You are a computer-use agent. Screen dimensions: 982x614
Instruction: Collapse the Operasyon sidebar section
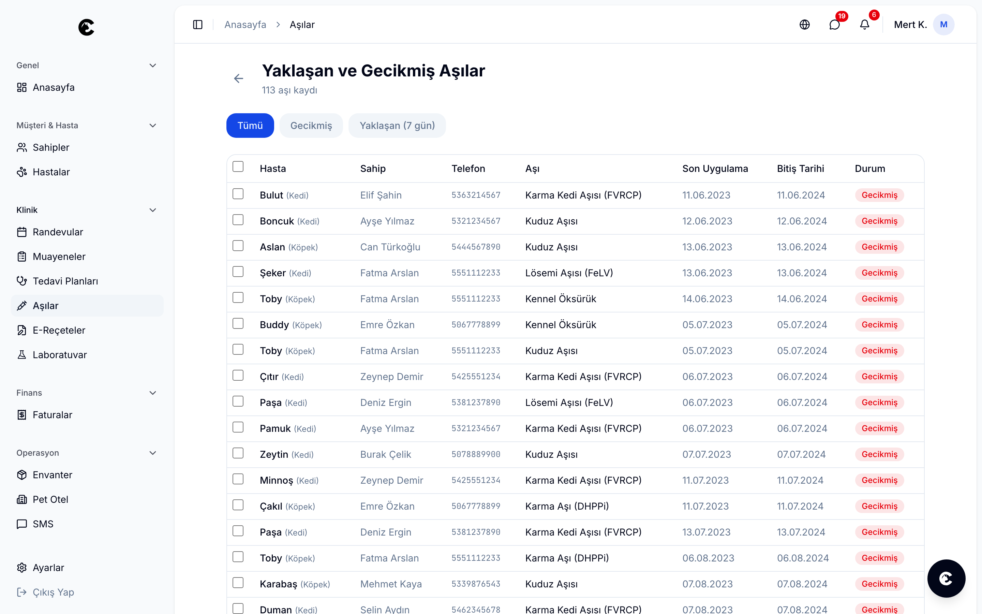coord(152,453)
